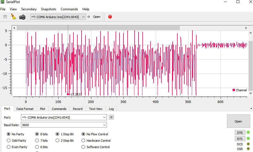Choose 7 bits data size
253x152 pixels.
[x=41, y=141]
